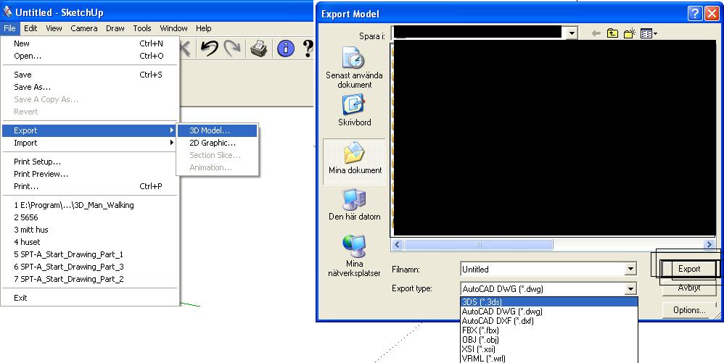Click the Print icon in toolbar
The image size is (724, 363).
pos(258,48)
